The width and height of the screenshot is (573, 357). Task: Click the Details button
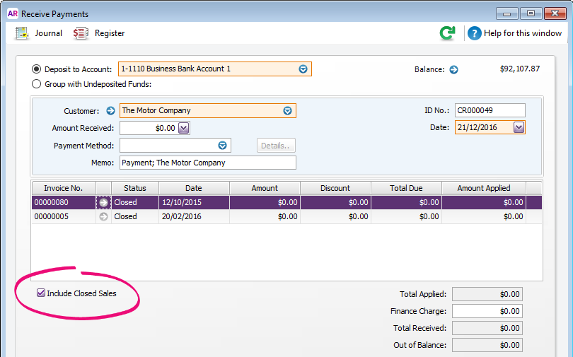(x=275, y=146)
